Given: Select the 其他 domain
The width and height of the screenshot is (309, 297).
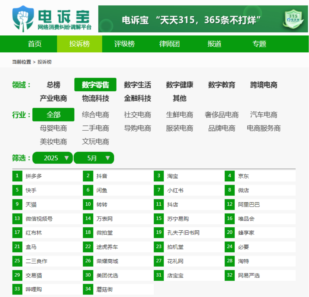Looking at the screenshot, I should tap(180, 98).
